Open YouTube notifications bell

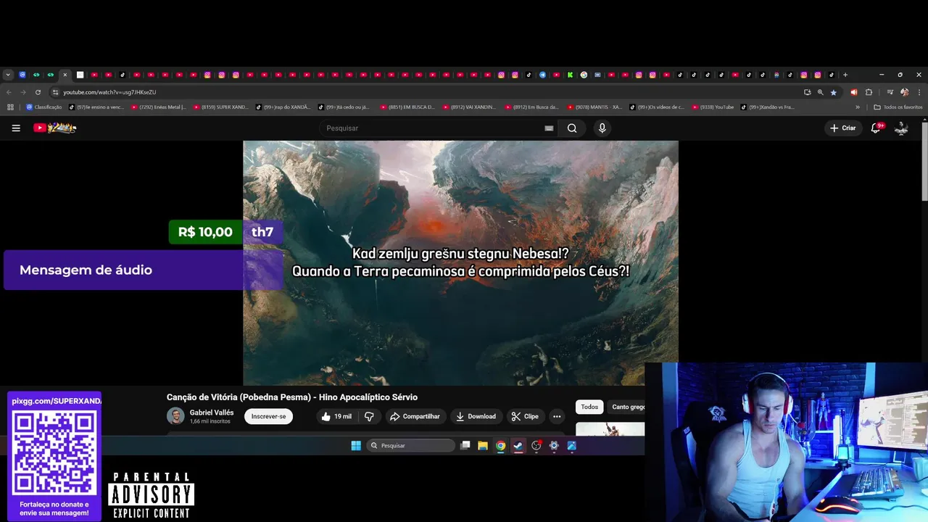[876, 128]
